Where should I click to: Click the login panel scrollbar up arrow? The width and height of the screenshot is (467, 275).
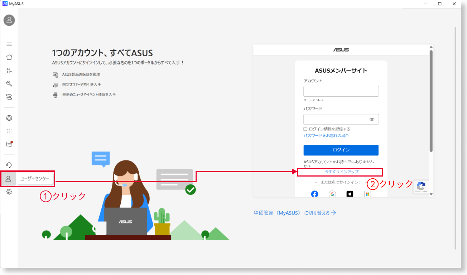[431, 47]
